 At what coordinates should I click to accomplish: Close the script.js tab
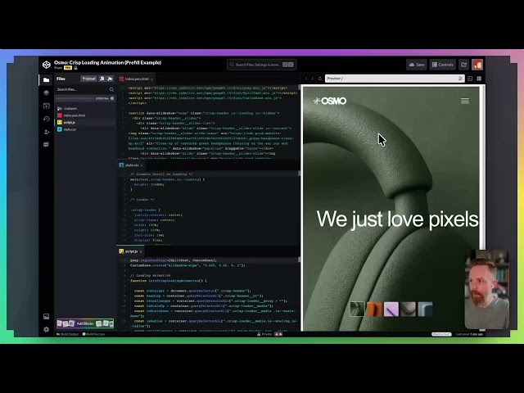click(141, 251)
